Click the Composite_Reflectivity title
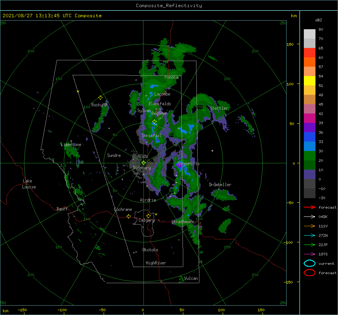338x315 pixels. click(x=169, y=6)
